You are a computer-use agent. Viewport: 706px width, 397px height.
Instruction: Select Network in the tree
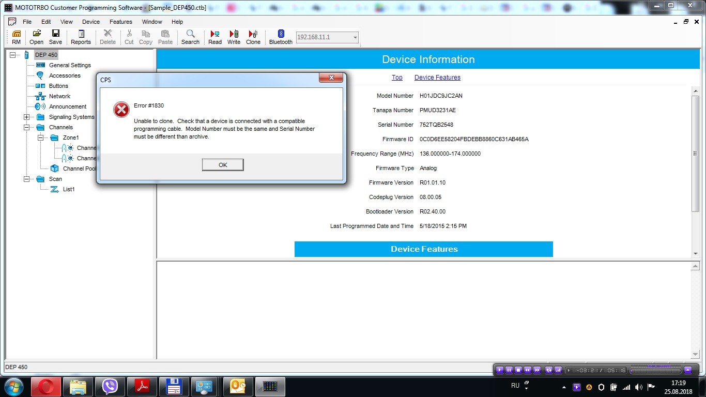click(x=59, y=96)
